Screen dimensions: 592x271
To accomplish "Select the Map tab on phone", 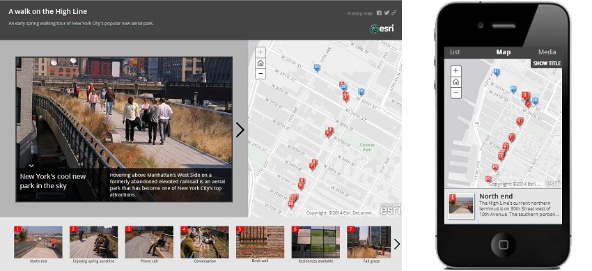I will click(x=504, y=52).
